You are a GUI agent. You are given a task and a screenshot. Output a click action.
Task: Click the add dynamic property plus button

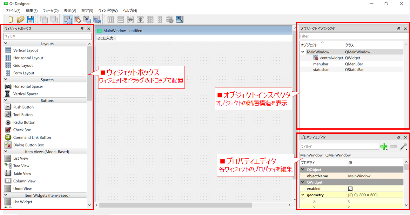coord(384,146)
